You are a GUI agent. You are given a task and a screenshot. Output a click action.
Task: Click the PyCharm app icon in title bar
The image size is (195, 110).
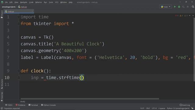point(2,2)
